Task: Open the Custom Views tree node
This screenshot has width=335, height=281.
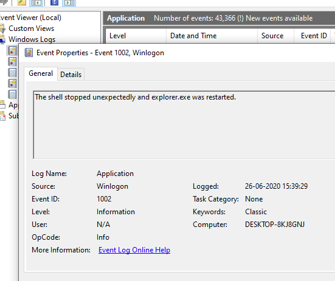Action: pos(31,29)
